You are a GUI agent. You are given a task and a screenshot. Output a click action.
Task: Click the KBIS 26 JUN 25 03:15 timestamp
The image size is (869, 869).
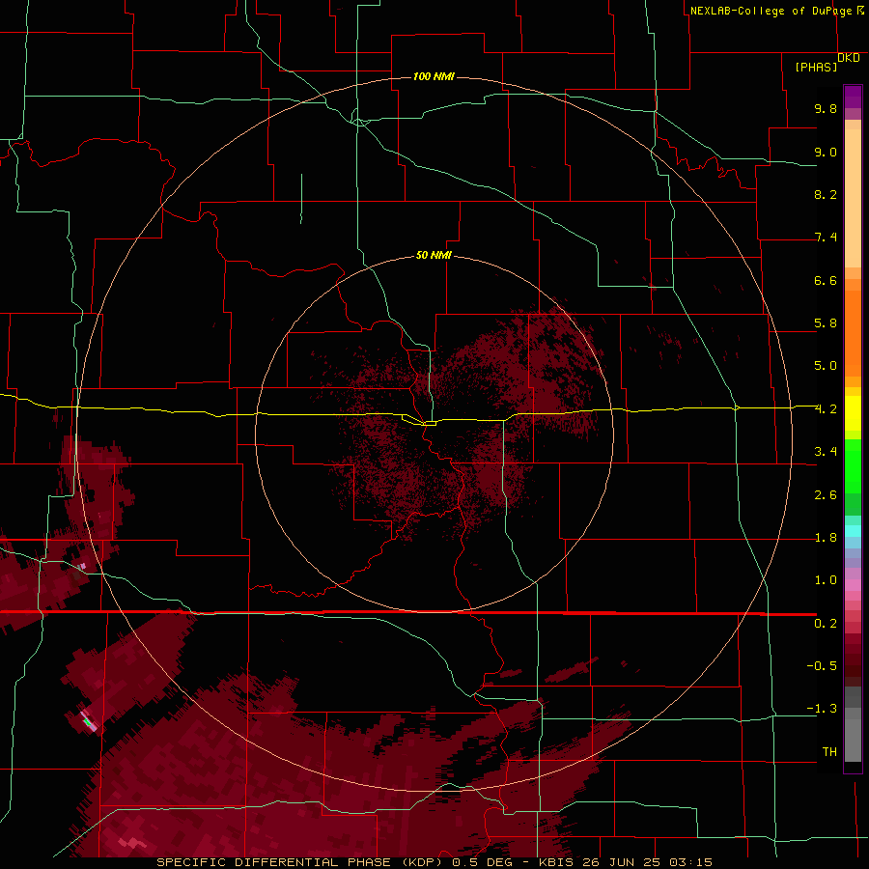click(625, 862)
